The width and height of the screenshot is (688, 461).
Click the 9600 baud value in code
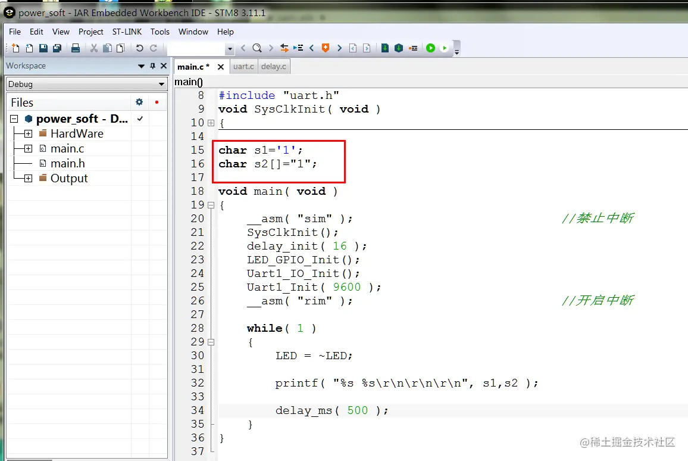coord(346,287)
